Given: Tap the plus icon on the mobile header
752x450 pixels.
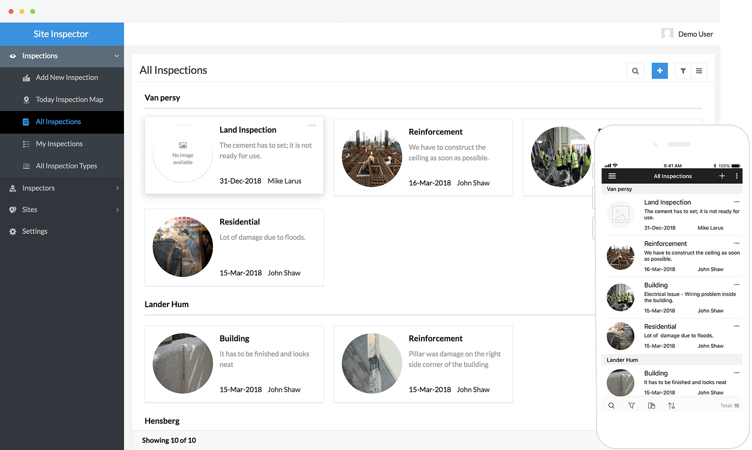Looking at the screenshot, I should [722, 176].
